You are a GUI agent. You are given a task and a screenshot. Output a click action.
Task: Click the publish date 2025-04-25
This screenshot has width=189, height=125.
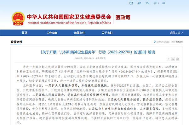(x=89, y=58)
